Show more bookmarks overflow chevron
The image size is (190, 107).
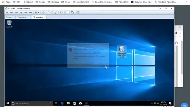(x=186, y=2)
